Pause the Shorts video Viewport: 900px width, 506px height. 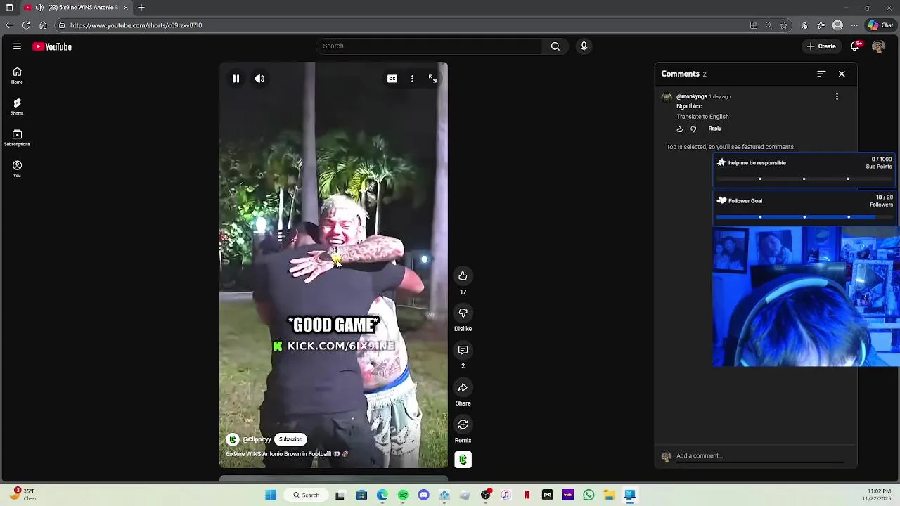(236, 79)
